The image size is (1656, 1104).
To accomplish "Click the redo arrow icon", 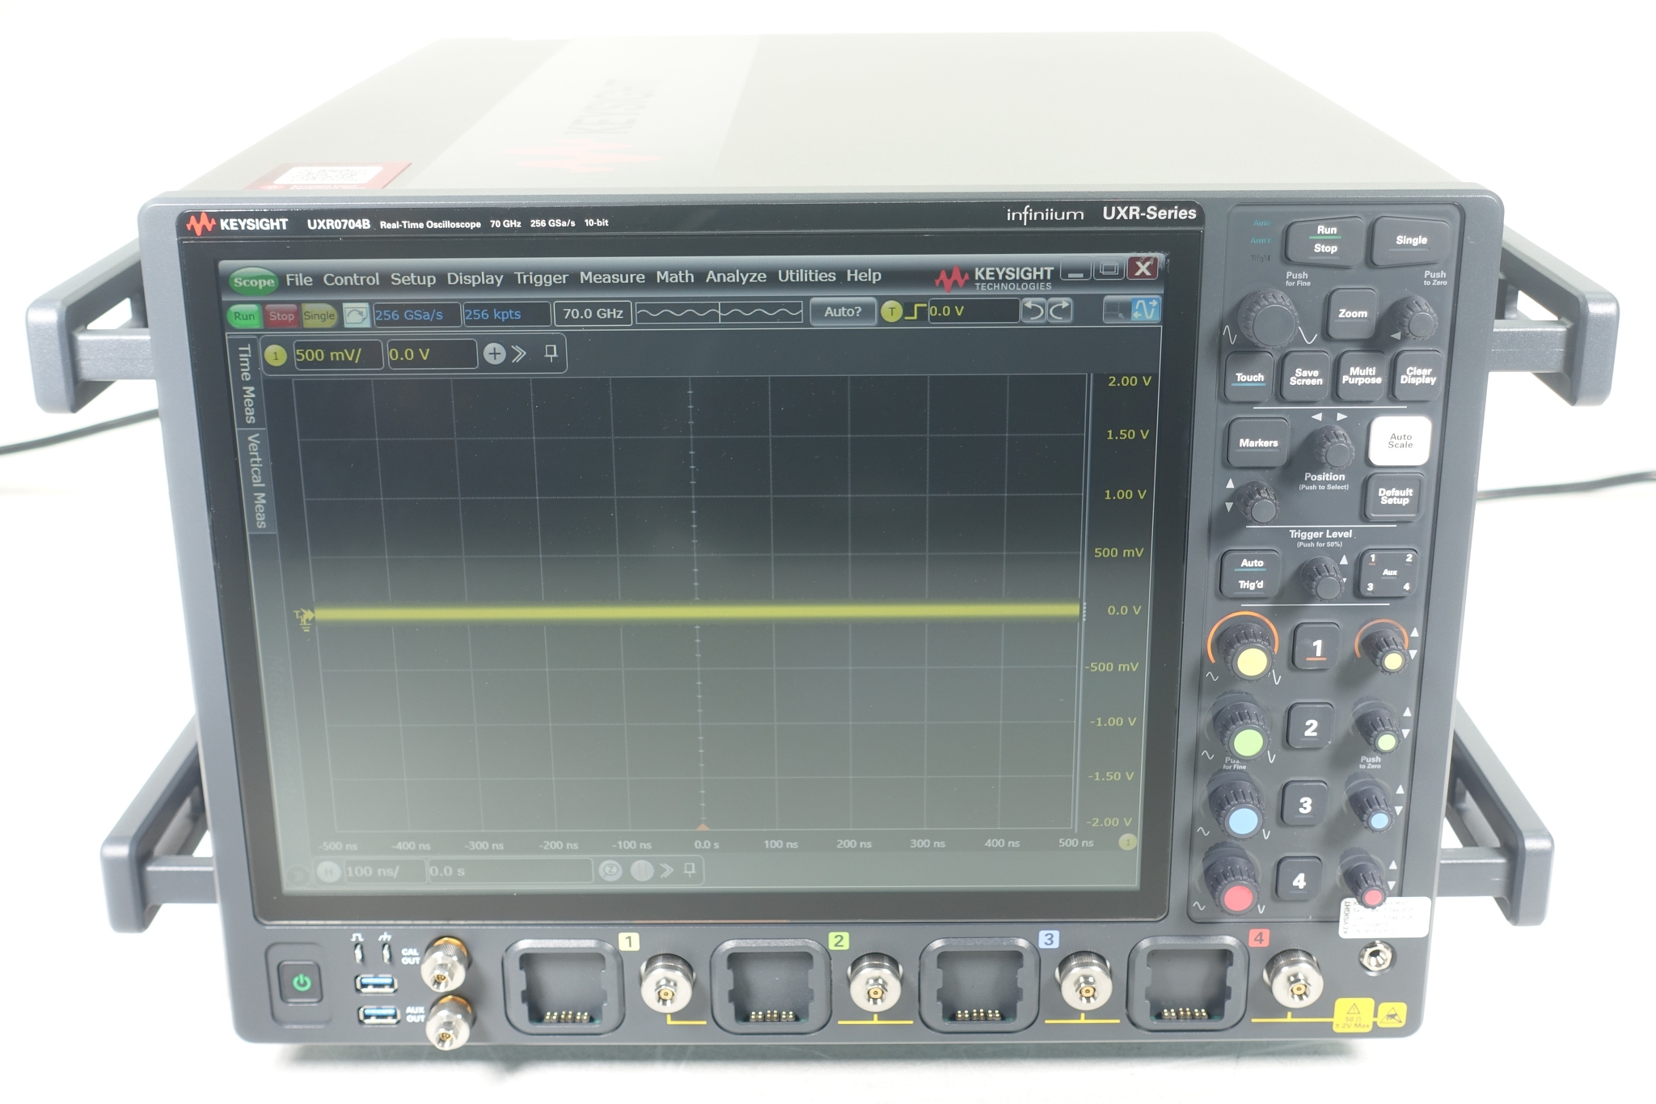I will point(1060,311).
